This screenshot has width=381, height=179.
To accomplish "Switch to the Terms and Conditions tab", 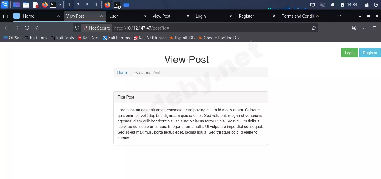I will pos(300,16).
